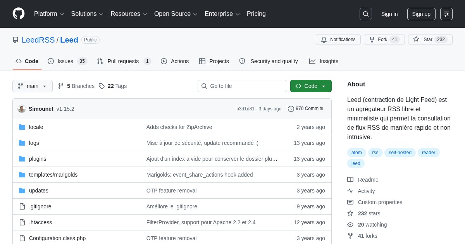
Task: Expand the Open Source menu
Action: tap(176, 14)
